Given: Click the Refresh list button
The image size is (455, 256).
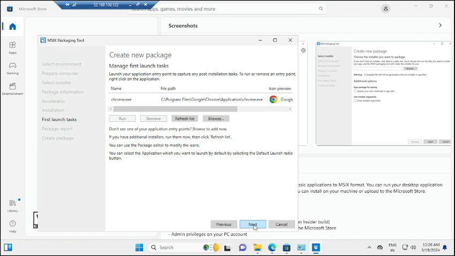Looking at the screenshot, I should (x=185, y=119).
